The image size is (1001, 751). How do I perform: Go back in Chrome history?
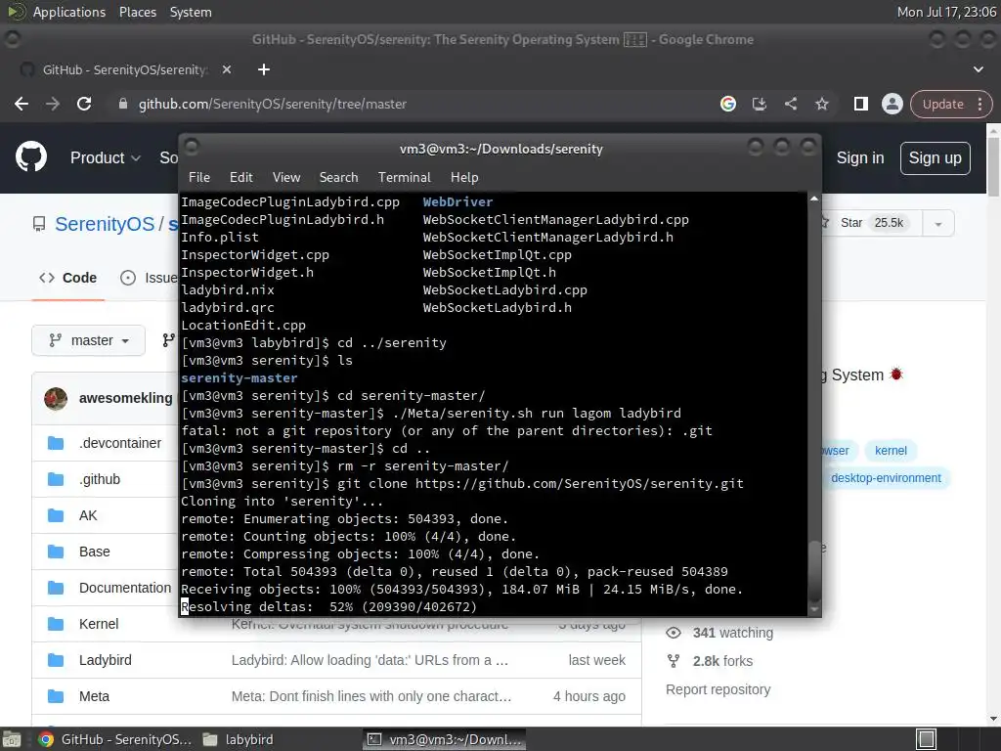click(22, 104)
